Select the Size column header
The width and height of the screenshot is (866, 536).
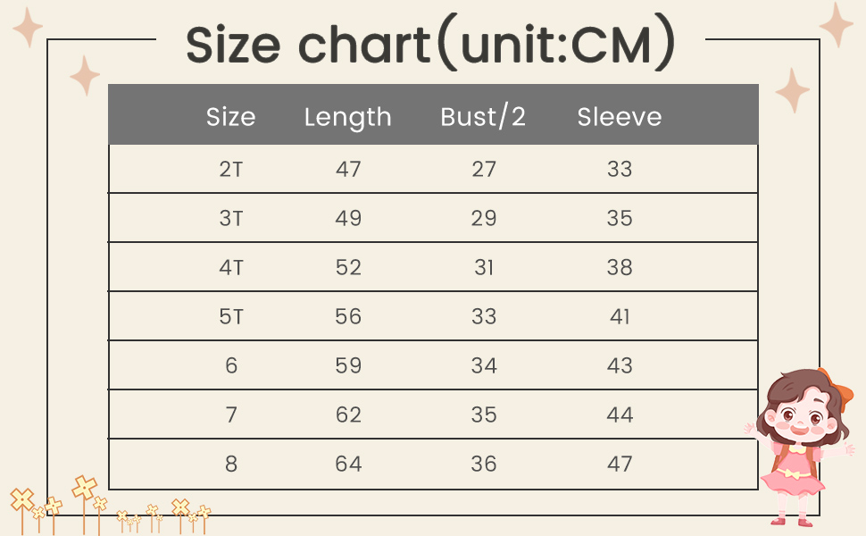pos(230,117)
